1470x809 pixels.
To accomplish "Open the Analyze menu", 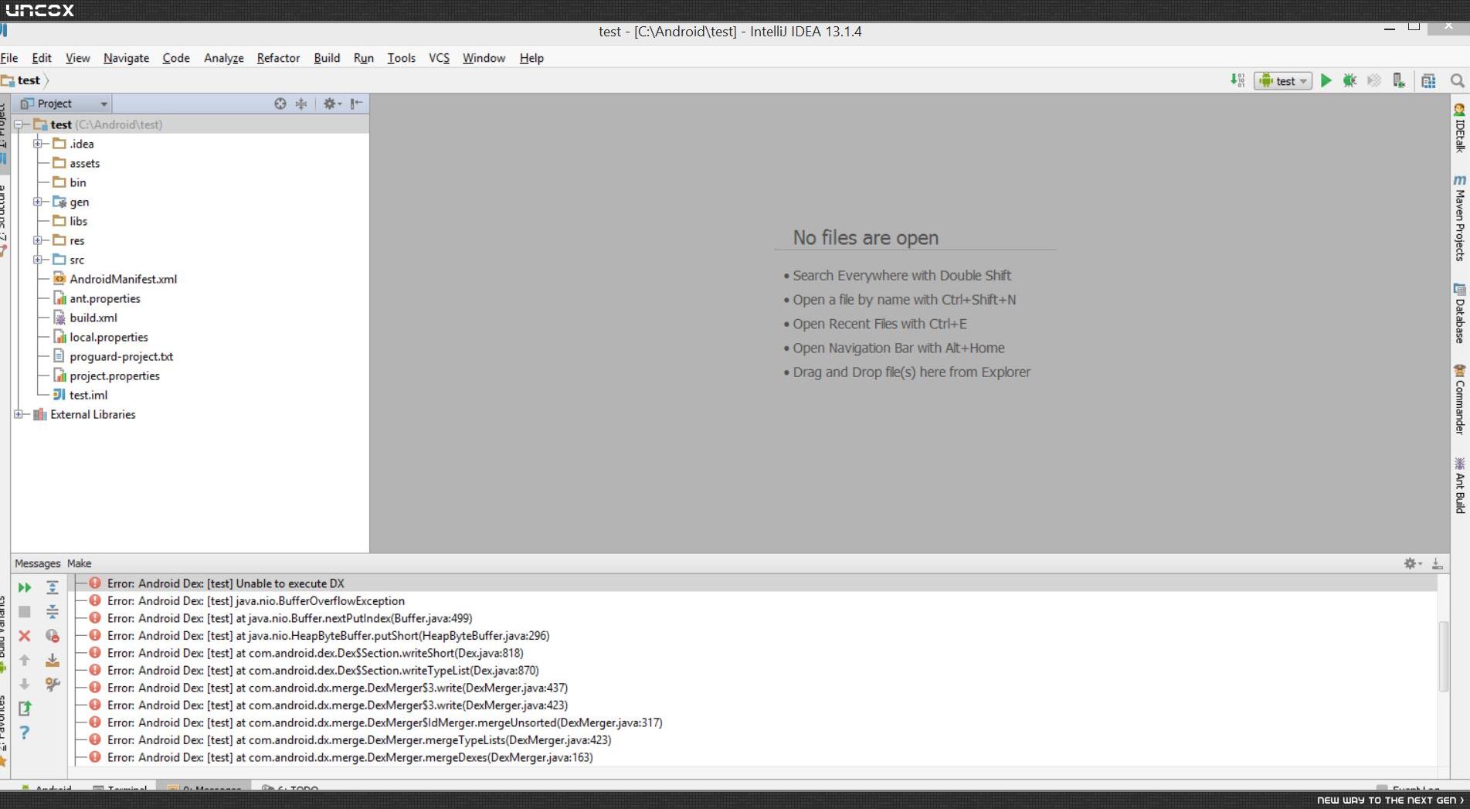I will click(223, 58).
